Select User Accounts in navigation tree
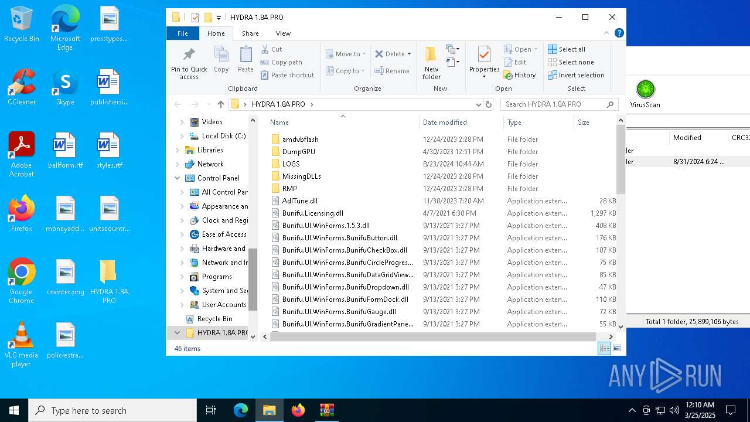This screenshot has width=750, height=422. pyautogui.click(x=218, y=305)
